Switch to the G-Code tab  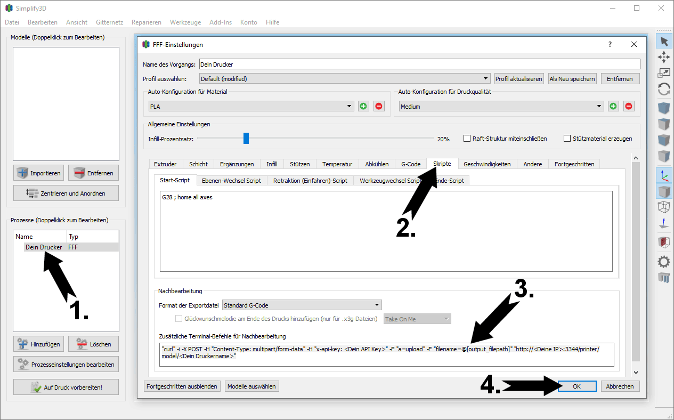(x=411, y=164)
